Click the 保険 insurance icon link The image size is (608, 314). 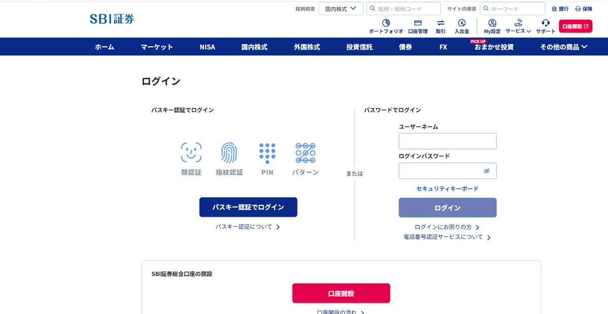(x=584, y=9)
